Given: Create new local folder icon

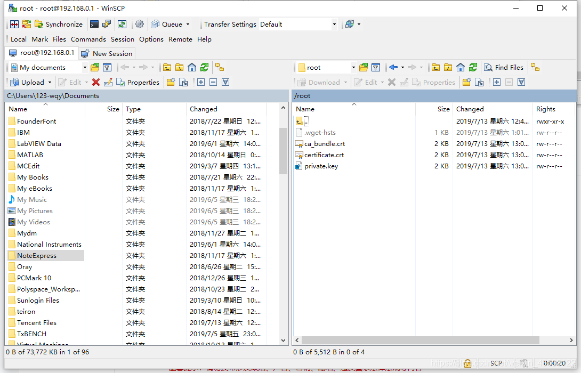Looking at the screenshot, I should tap(171, 82).
